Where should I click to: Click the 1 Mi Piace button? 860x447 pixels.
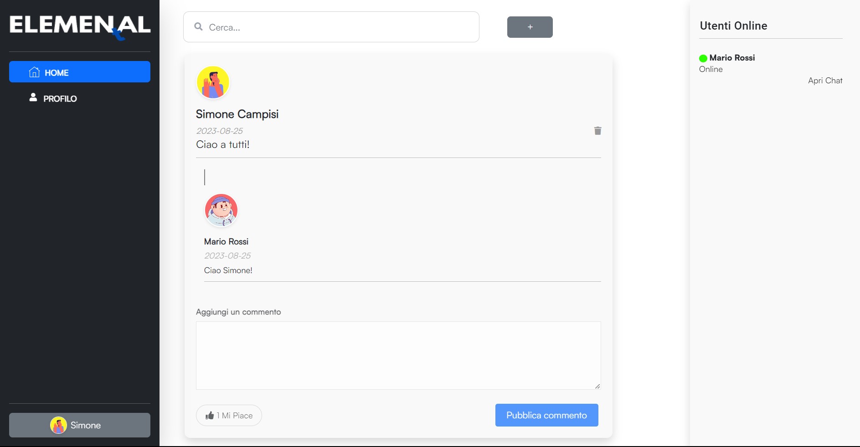228,415
